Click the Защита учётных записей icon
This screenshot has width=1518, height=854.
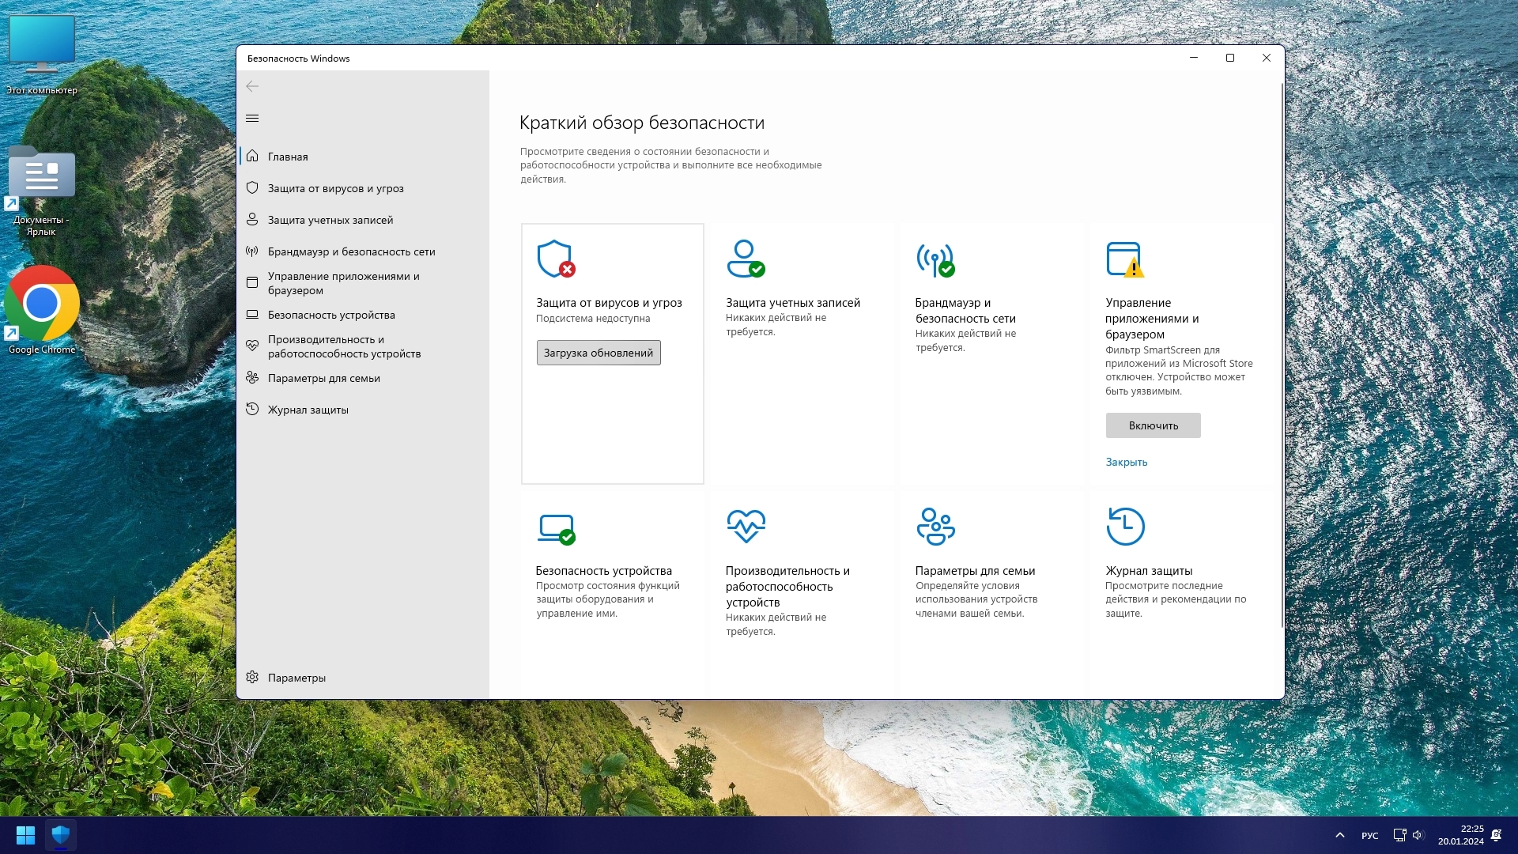(x=745, y=259)
